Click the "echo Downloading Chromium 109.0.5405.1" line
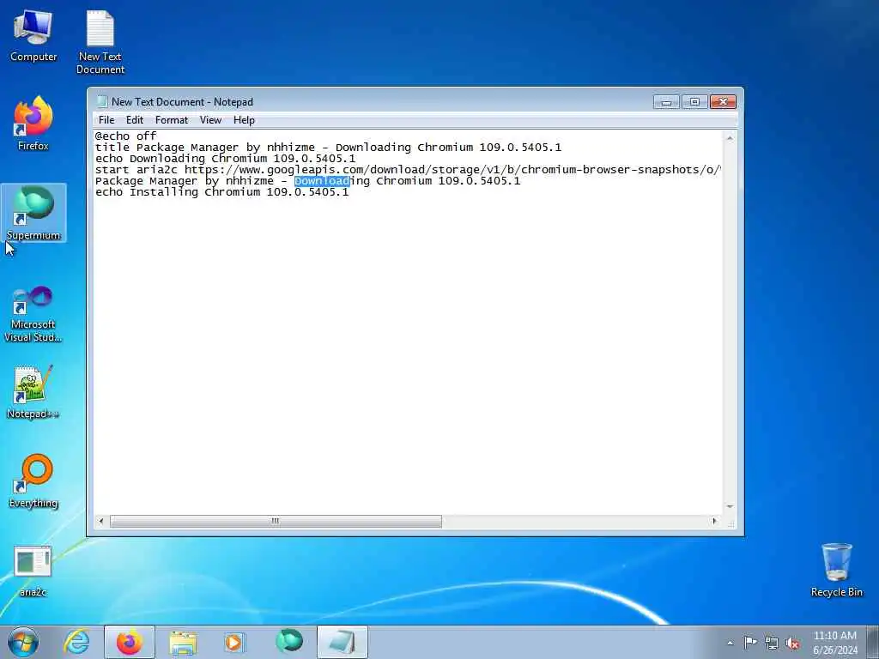Screen dimensions: 879x659 pos(226,159)
